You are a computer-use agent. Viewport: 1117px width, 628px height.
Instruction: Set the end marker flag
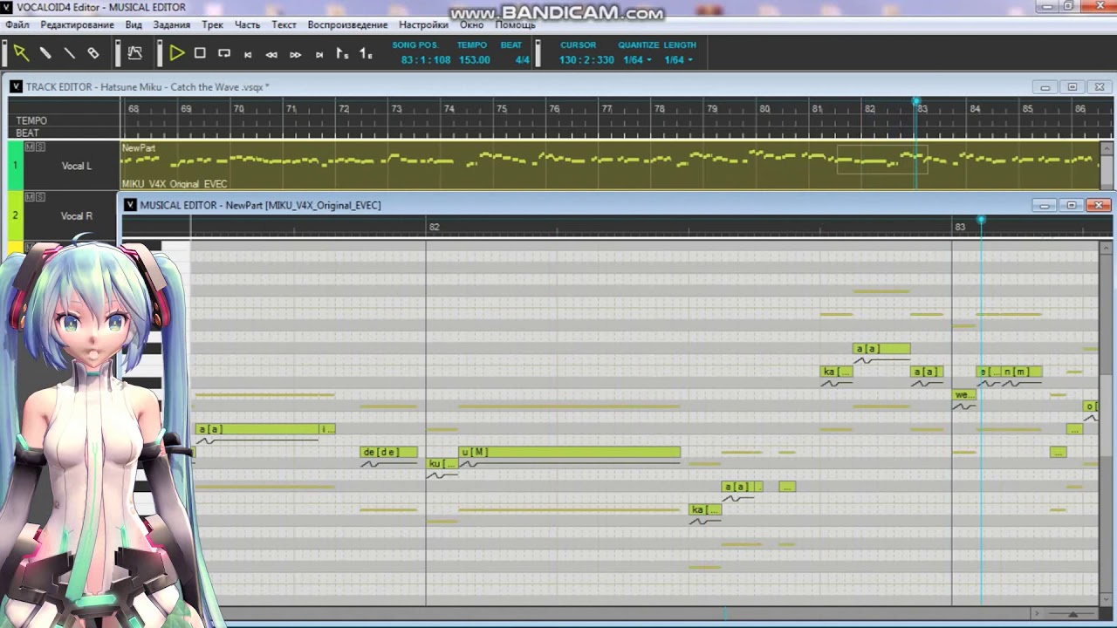pos(366,53)
